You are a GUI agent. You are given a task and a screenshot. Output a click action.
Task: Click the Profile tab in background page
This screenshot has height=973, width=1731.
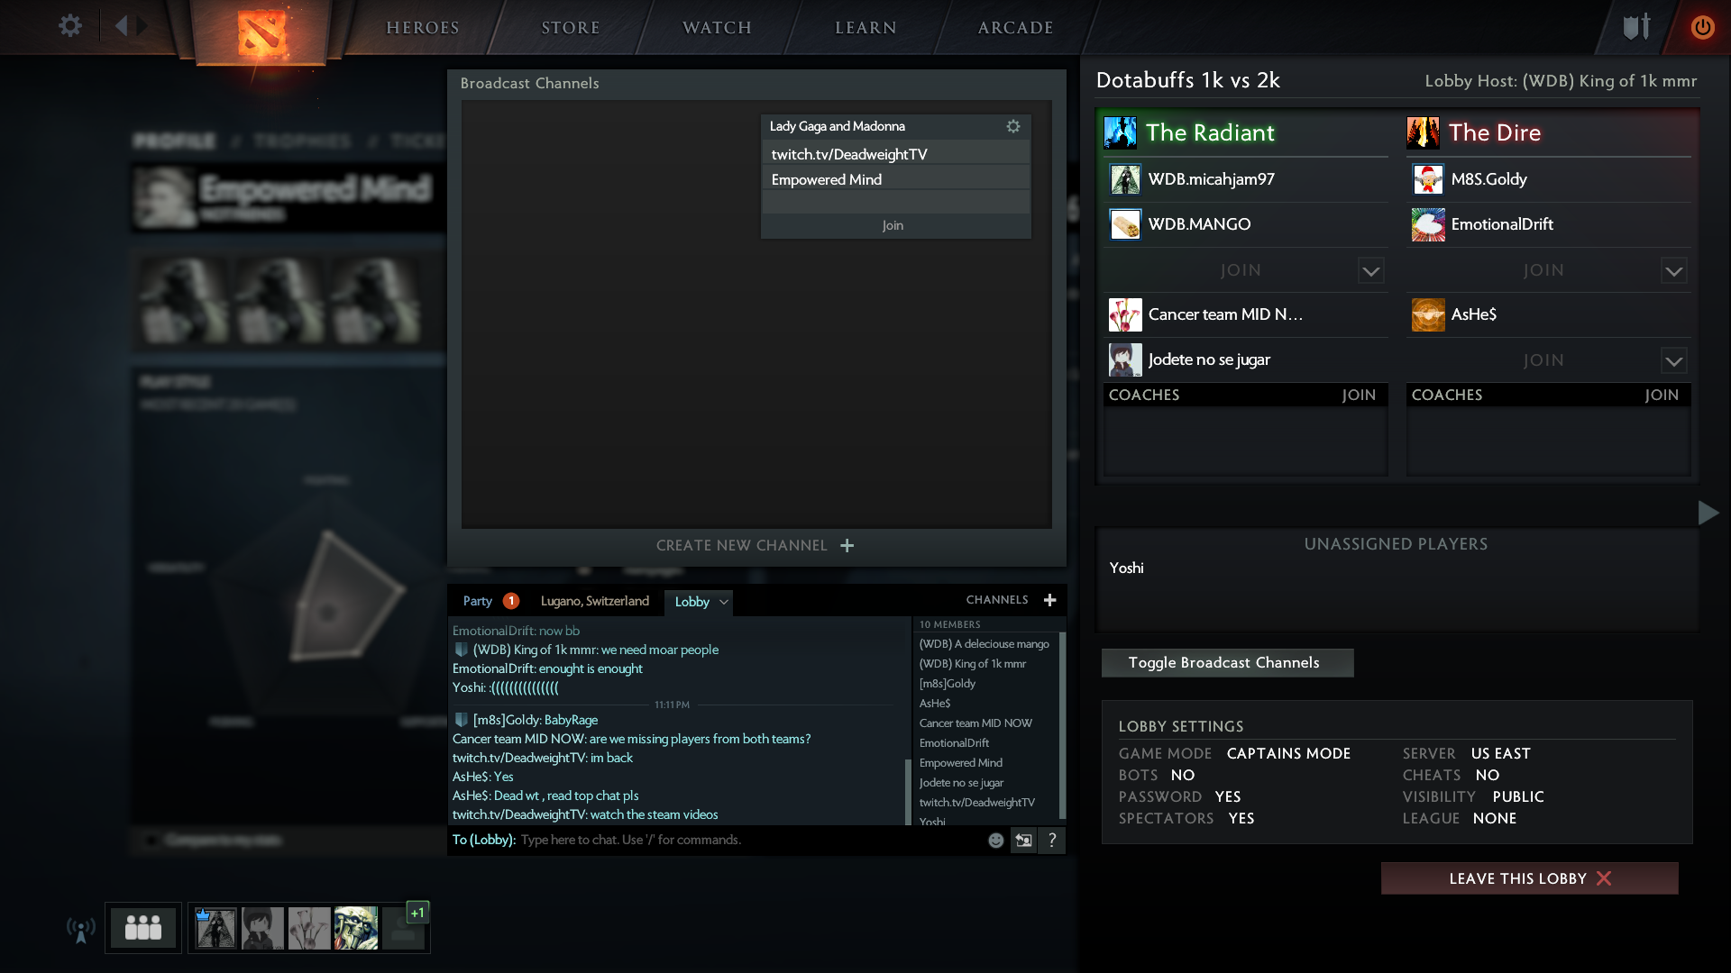(x=174, y=141)
